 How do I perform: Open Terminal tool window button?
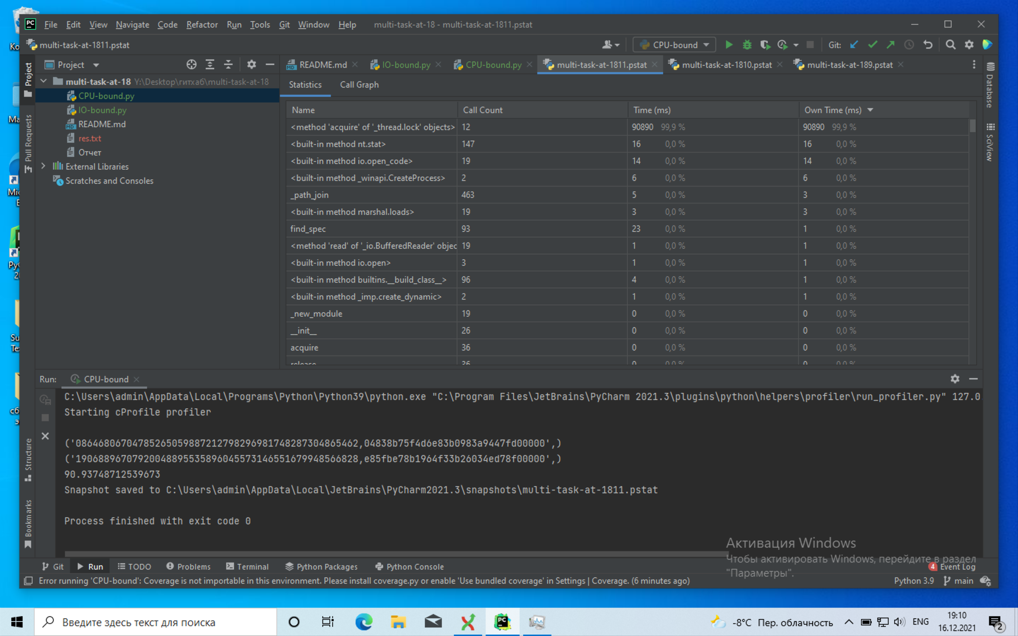[x=247, y=566]
